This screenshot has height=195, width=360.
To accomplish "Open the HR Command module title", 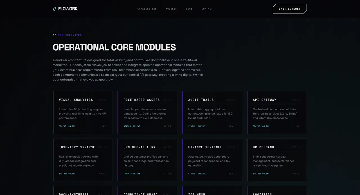I will 263,147.
